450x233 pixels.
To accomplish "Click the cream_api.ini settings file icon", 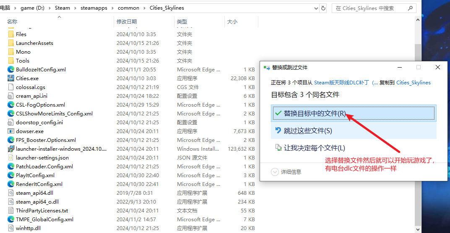I will [11, 96].
